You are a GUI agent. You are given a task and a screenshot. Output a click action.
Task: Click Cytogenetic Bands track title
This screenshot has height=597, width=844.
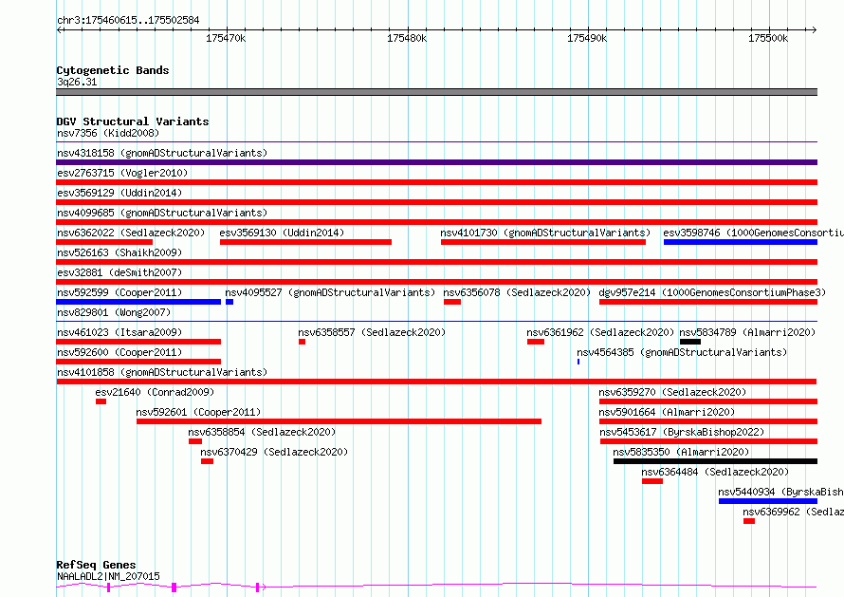pos(113,70)
